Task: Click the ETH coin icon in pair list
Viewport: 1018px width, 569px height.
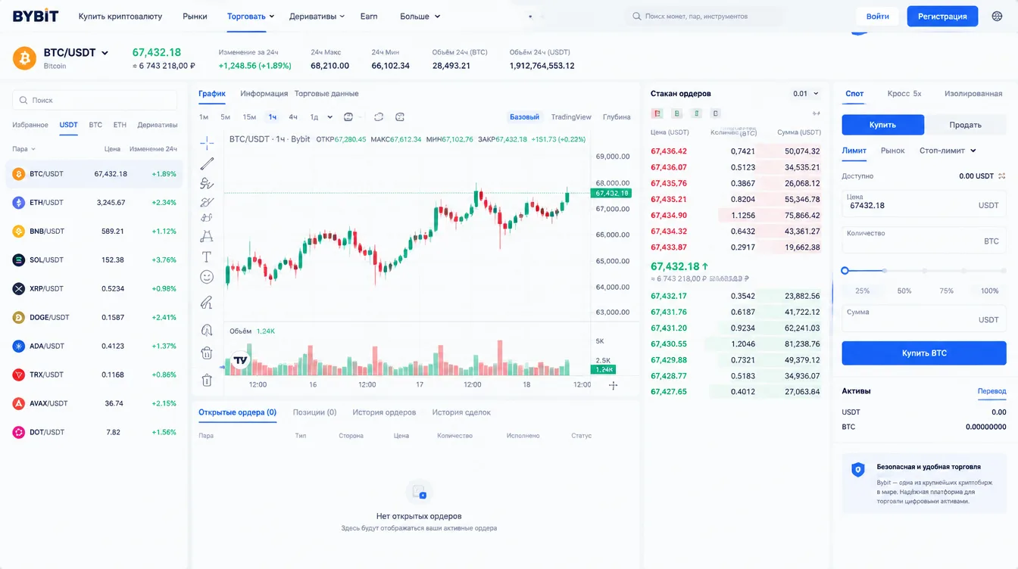Action: pyautogui.click(x=19, y=203)
